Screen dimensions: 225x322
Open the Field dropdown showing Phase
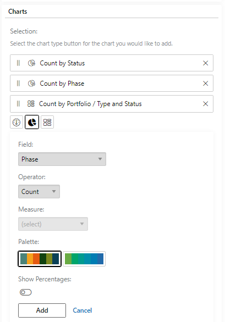click(62, 159)
